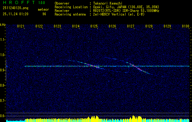Click the 0126 time marker
This screenshot has width=192, height=122.
tap(112, 26)
